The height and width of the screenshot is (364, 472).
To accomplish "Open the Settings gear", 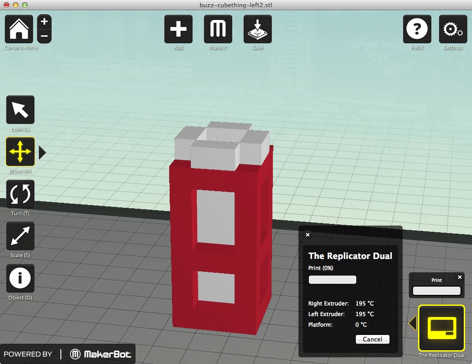I will (x=453, y=29).
